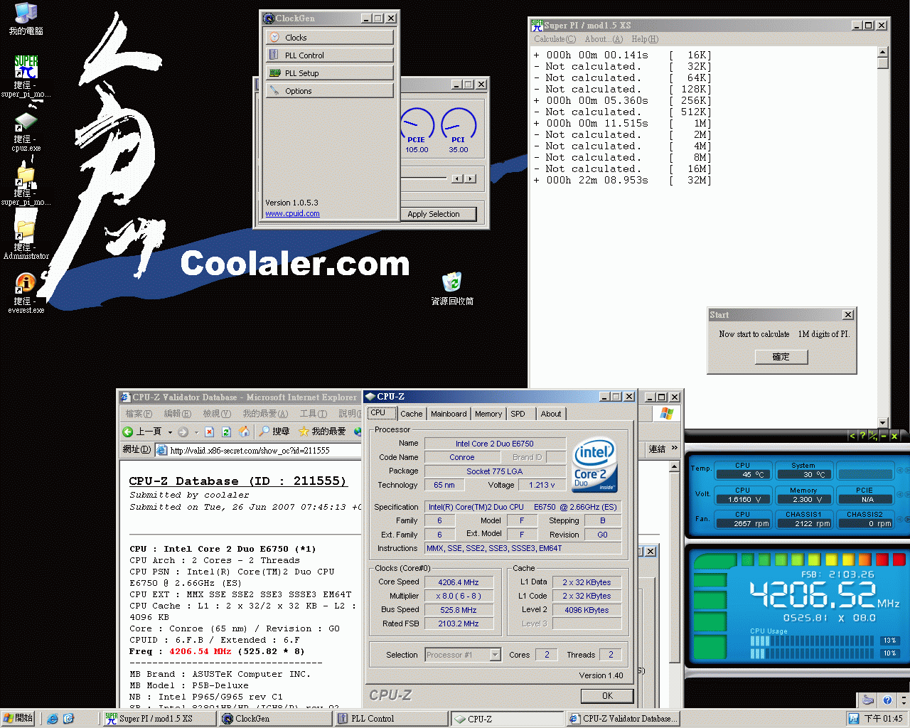
Task: Confirm the Start dialog with the OK (確定) button
Action: click(x=781, y=357)
